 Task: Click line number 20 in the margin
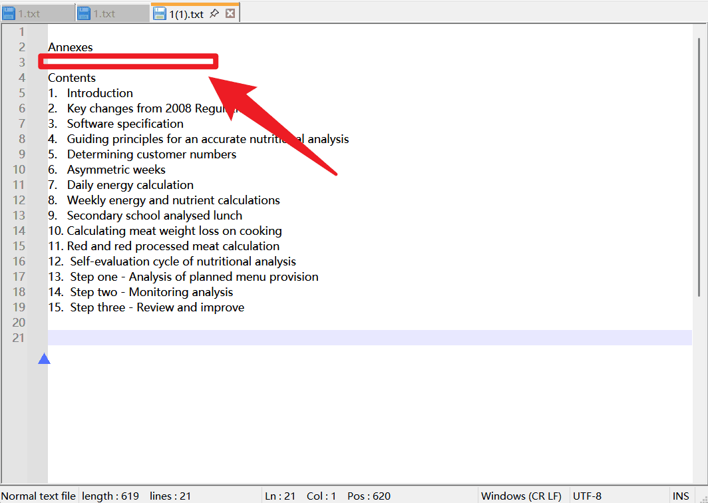19,323
